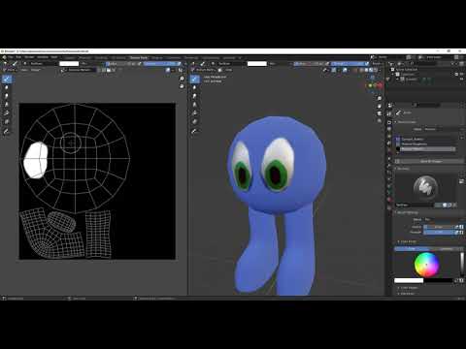Collapse the Color Picker sub-panel
This screenshot has width=466, height=349.
click(408, 241)
